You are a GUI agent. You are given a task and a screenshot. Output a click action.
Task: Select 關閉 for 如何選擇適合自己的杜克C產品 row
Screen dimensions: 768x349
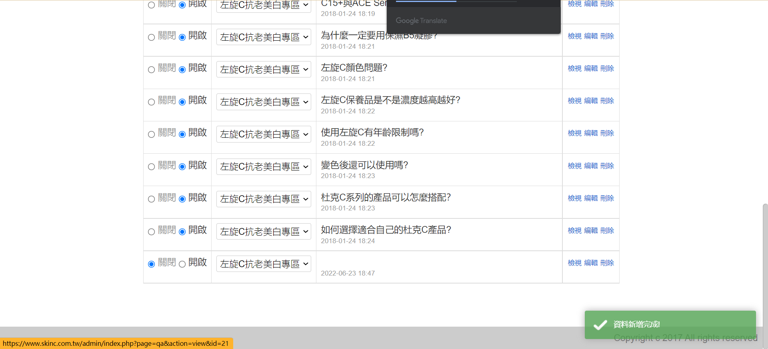coord(151,232)
